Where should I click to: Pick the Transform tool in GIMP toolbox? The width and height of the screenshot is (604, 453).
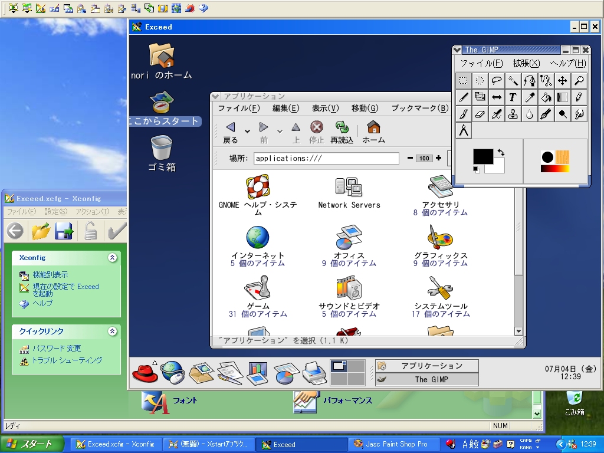(480, 97)
